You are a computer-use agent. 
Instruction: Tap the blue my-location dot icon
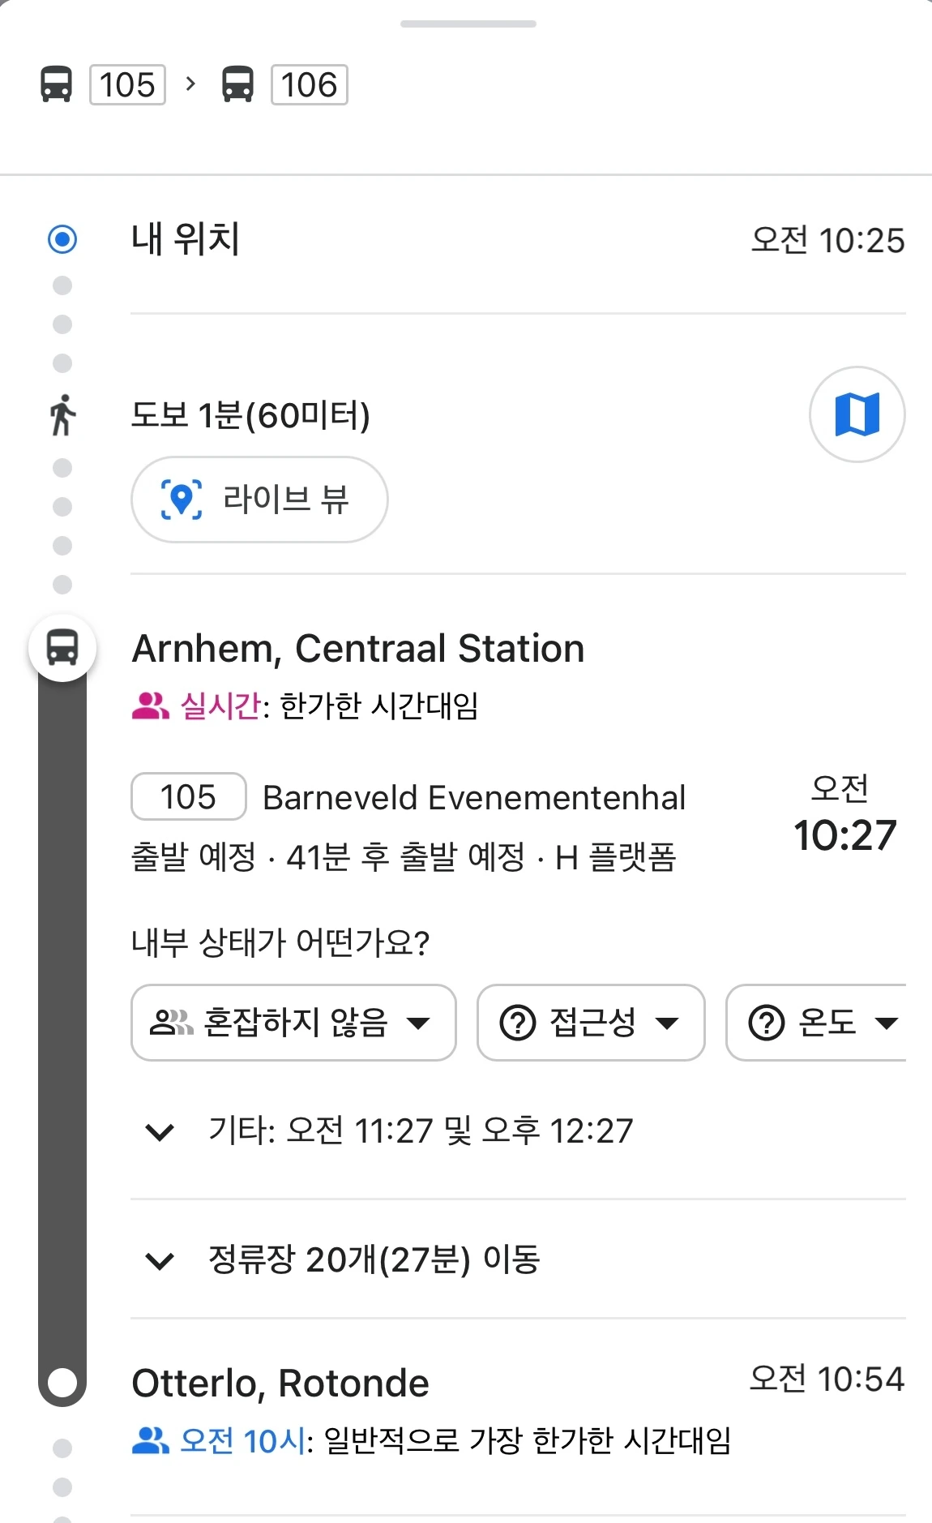62,239
